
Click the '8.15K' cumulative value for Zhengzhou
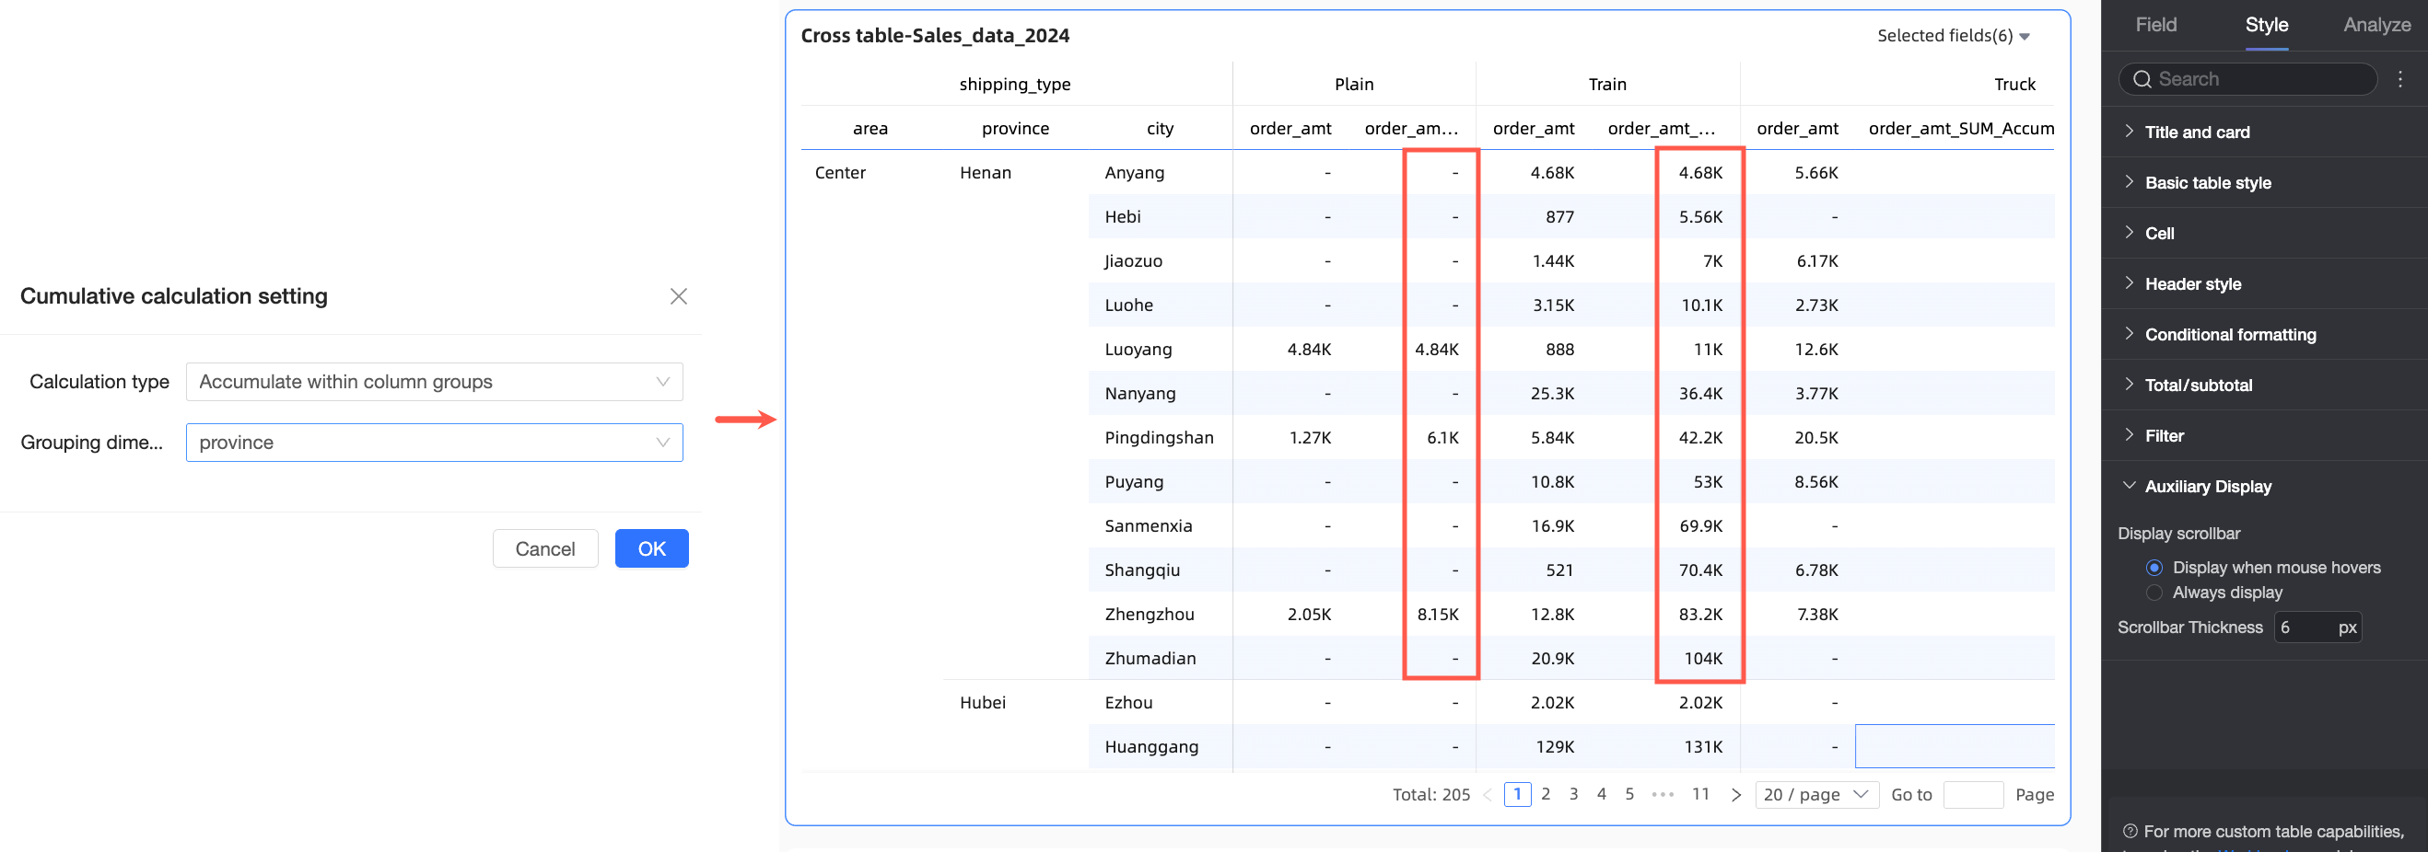(1438, 614)
